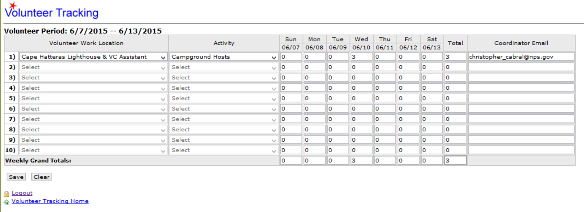
Task: Click row 2 Tuesday 06/09 hours field
Action: tap(338, 67)
